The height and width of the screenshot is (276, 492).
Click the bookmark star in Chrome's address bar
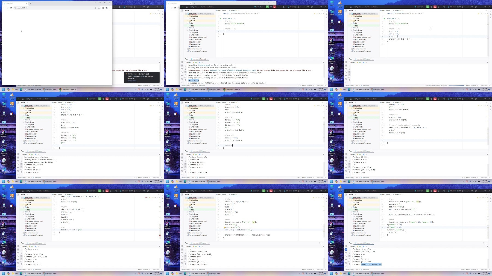pyautogui.click(x=98, y=8)
